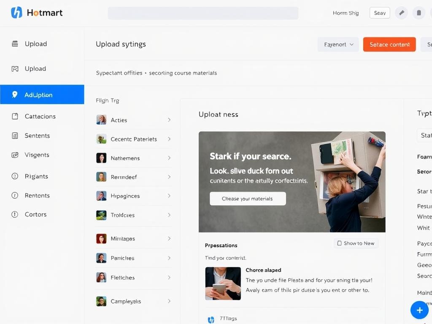Select the Upload icon in the sidebar
432x324 pixels.
click(15, 44)
